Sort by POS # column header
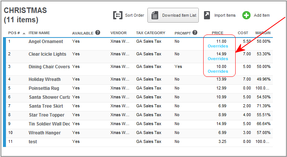Screen dimensions: 287x157 [x=14, y=33]
